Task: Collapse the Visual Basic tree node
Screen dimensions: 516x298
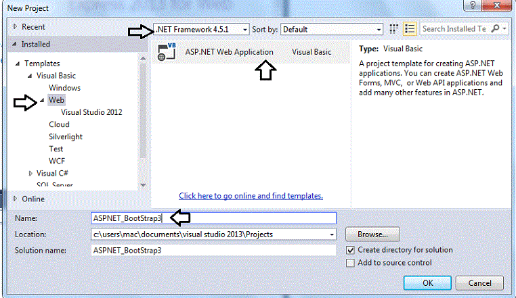Action: click(x=30, y=76)
